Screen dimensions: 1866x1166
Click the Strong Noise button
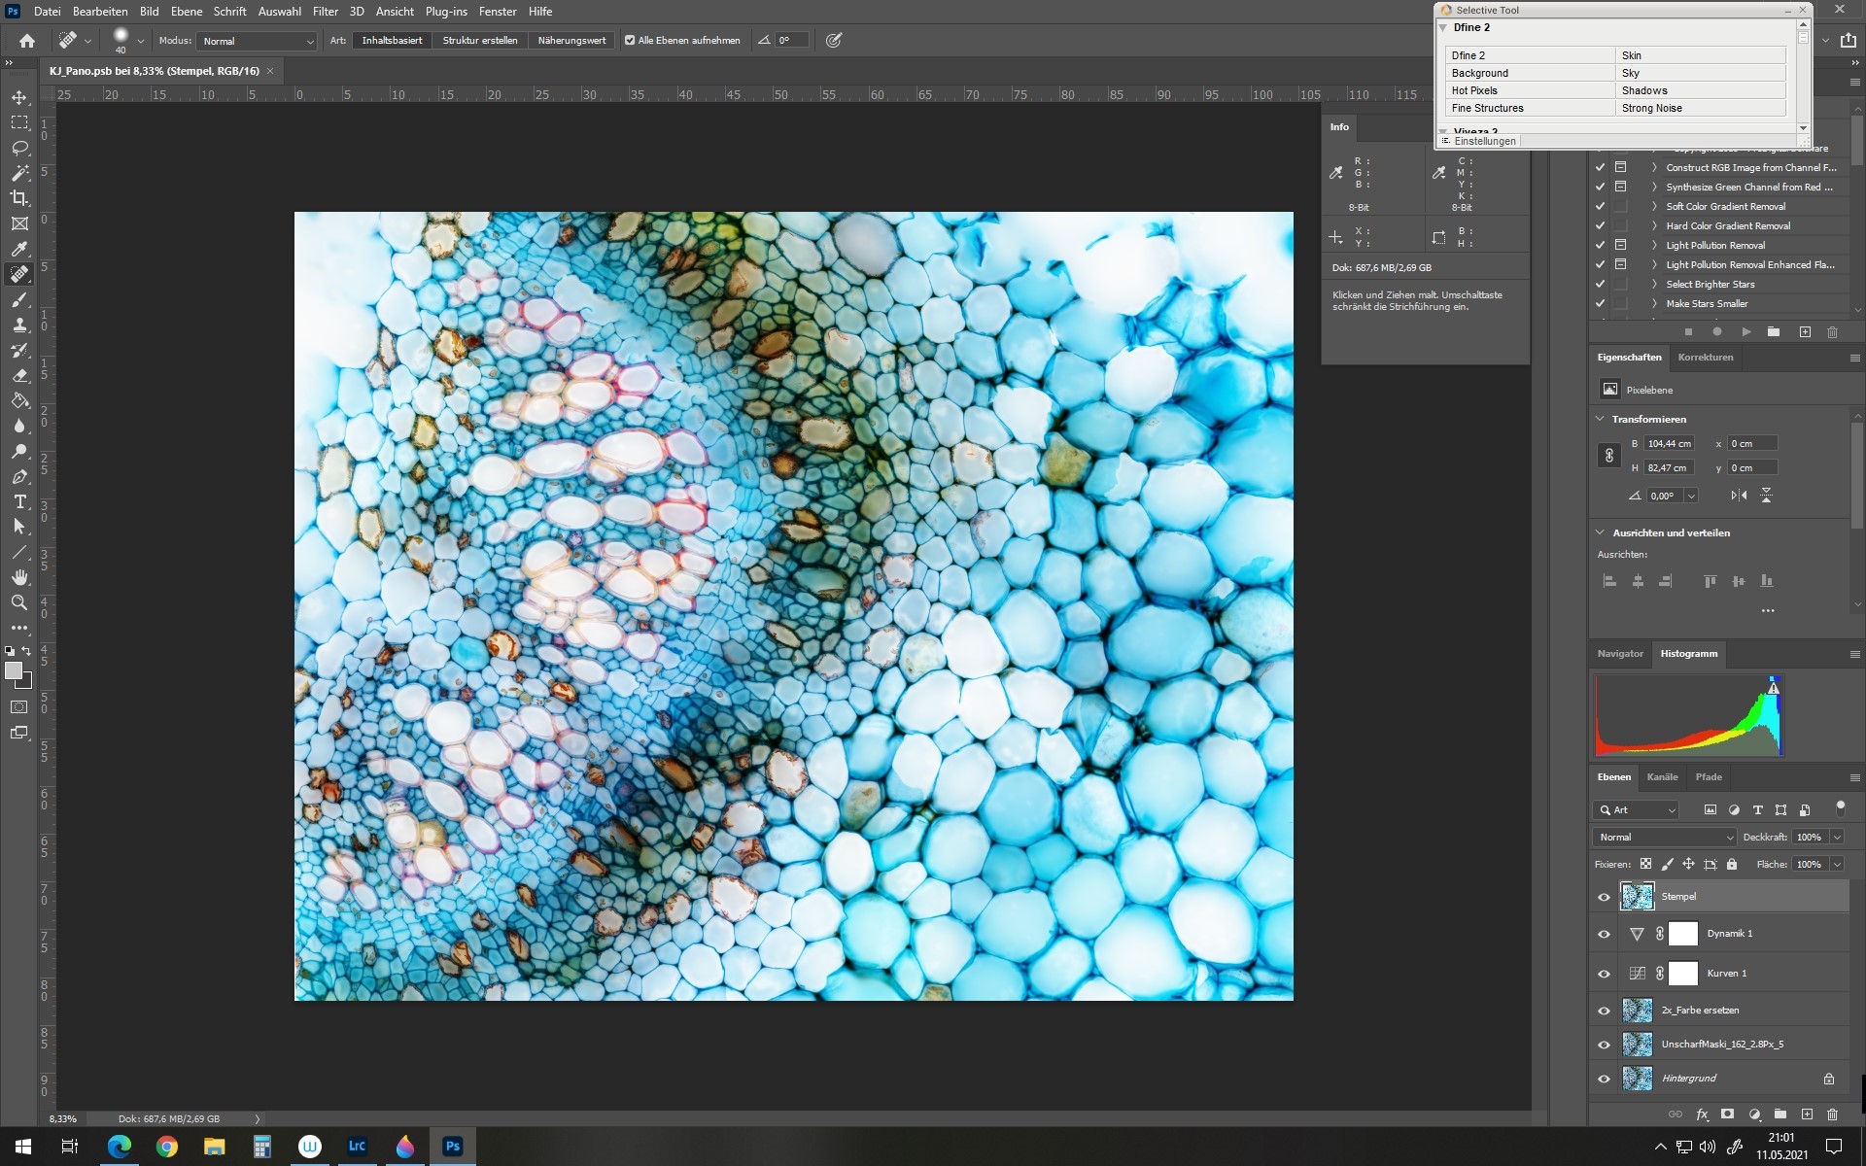tap(1700, 108)
